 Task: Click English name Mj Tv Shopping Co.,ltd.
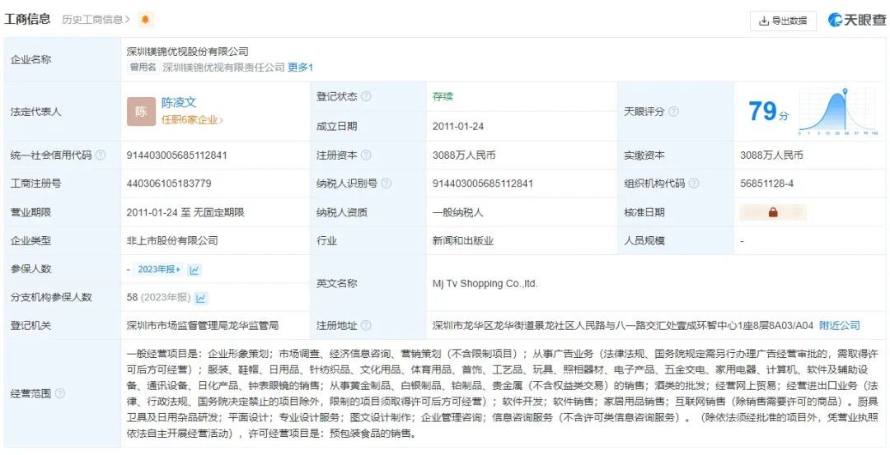(485, 283)
